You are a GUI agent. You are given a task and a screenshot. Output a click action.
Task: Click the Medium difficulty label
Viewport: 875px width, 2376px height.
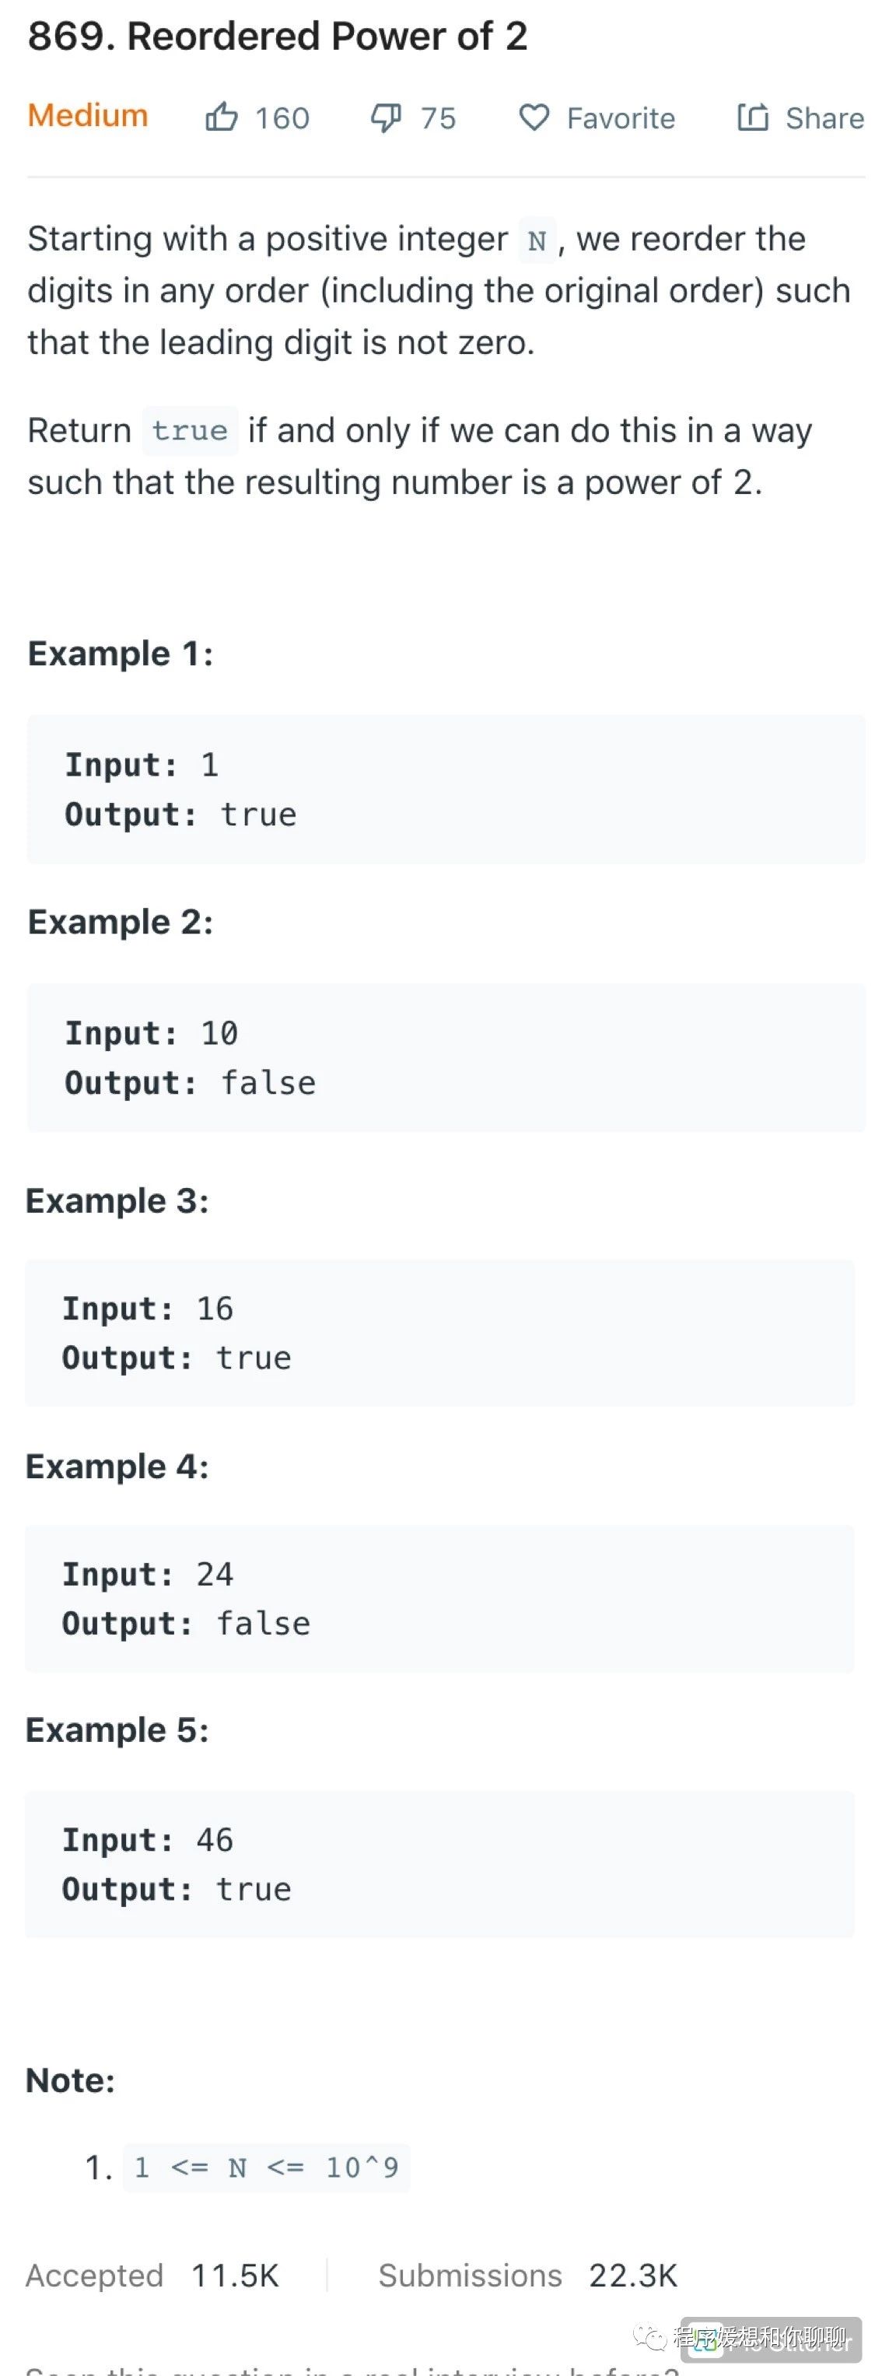point(88,115)
